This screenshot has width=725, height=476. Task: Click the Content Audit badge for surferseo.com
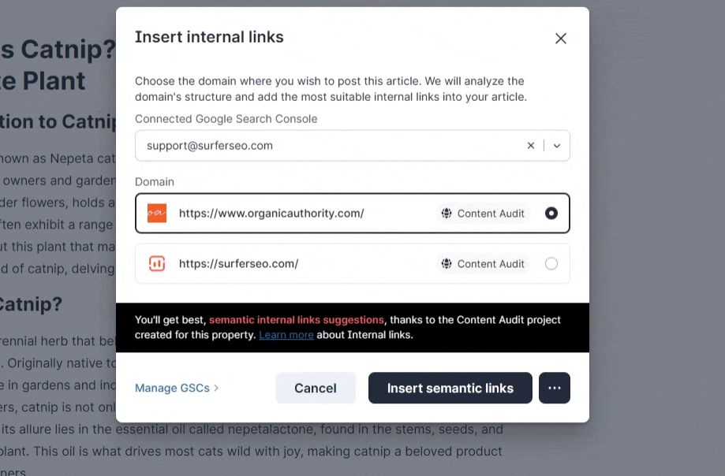point(483,264)
